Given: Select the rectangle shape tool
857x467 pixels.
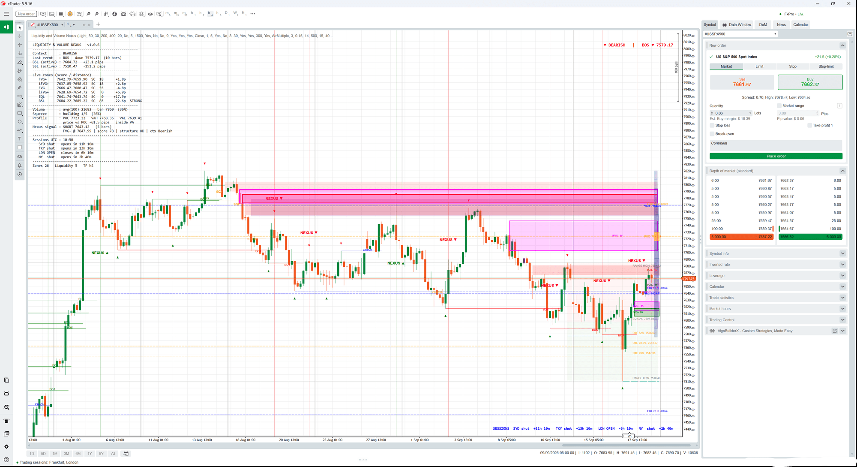Looking at the screenshot, I should pyautogui.click(x=20, y=113).
